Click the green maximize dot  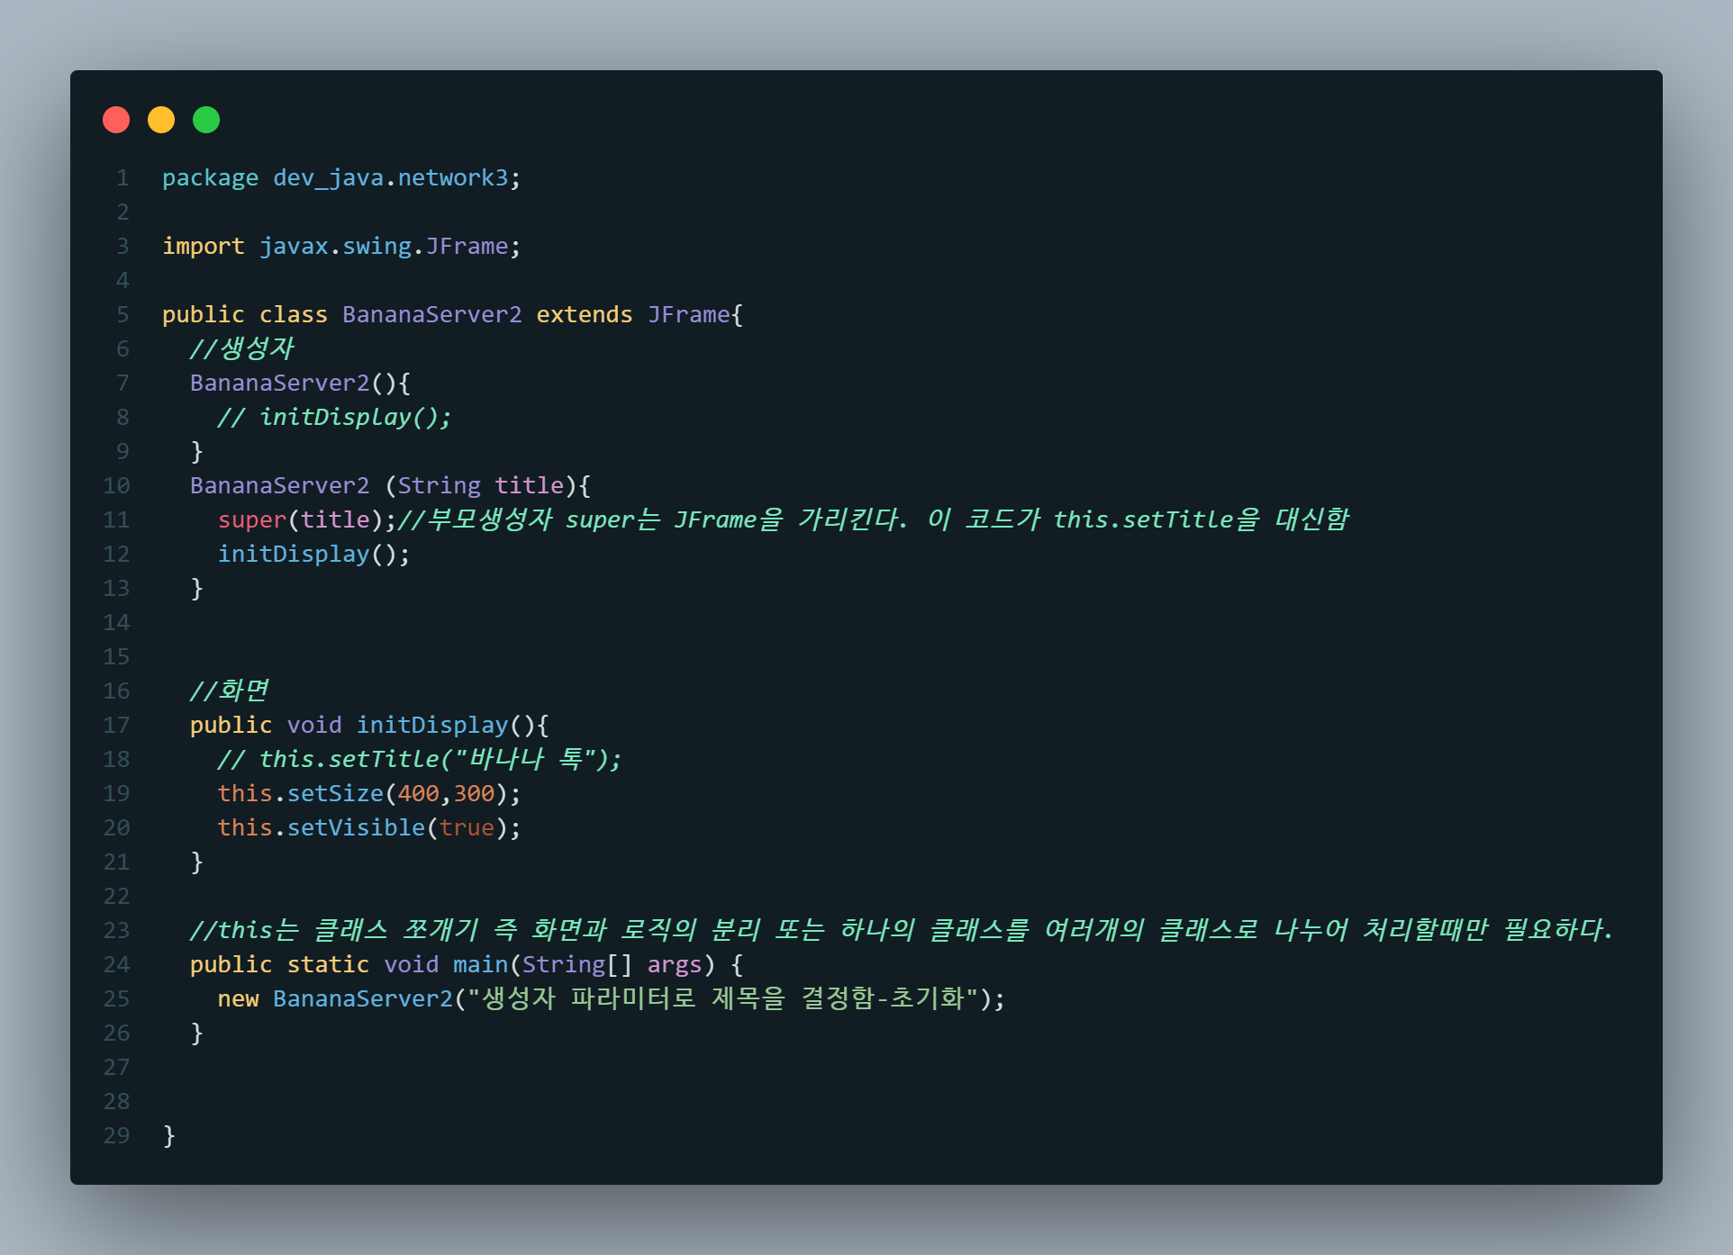(206, 120)
